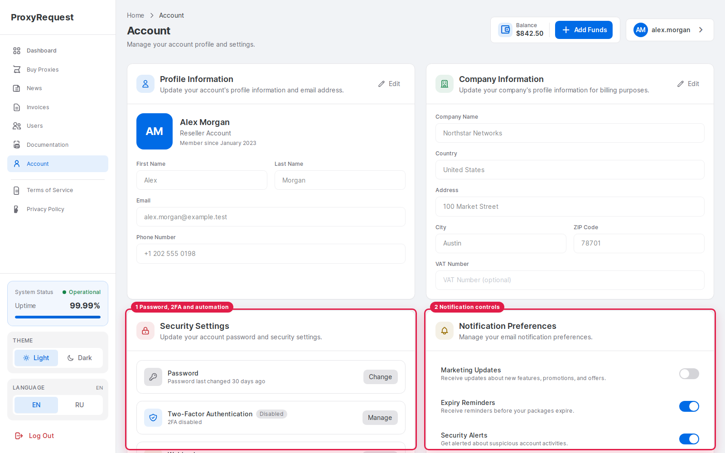The width and height of the screenshot is (725, 453).
Task: Click the Company Name field
Action: [570, 133]
